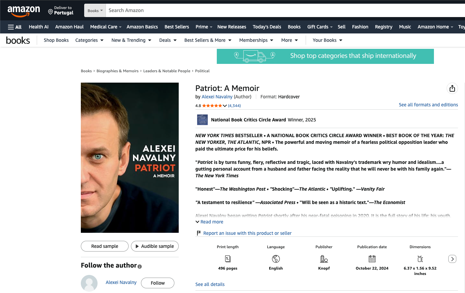The height and width of the screenshot is (293, 465).
Task: Open the Sell page
Action: click(341, 27)
